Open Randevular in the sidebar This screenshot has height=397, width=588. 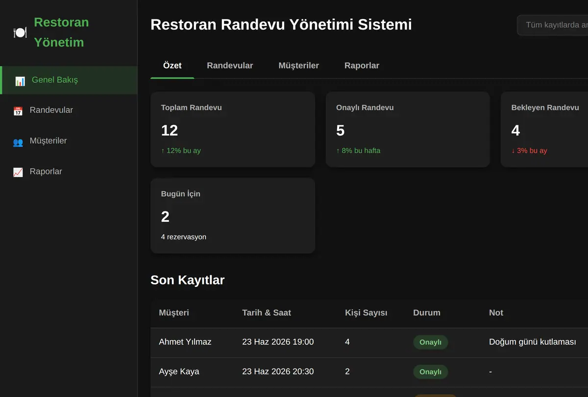coord(69,111)
